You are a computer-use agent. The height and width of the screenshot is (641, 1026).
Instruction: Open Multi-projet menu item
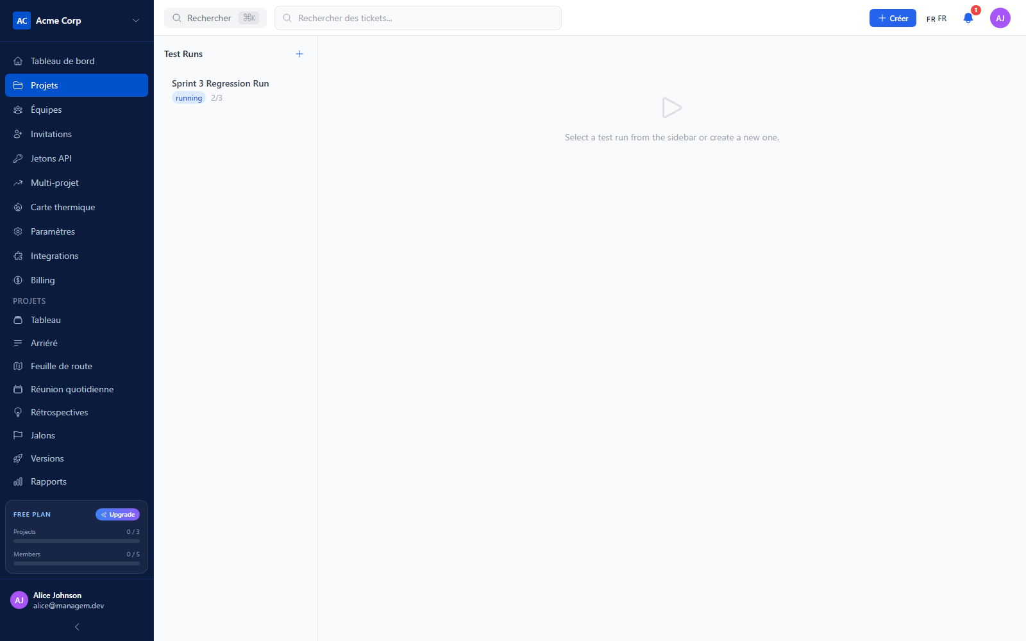click(76, 183)
